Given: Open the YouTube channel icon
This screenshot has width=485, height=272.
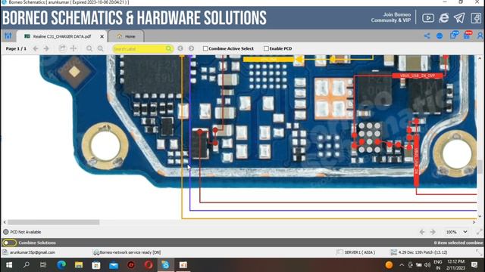Looking at the screenshot, I should pos(428,18).
